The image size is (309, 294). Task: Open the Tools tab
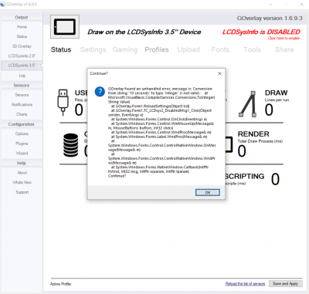tap(252, 49)
